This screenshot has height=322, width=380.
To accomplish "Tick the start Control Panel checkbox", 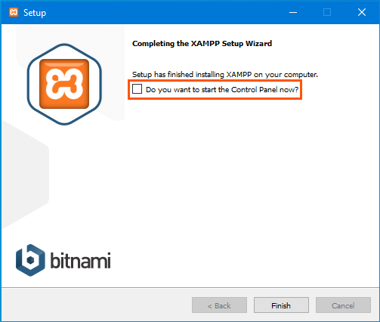I will point(137,89).
